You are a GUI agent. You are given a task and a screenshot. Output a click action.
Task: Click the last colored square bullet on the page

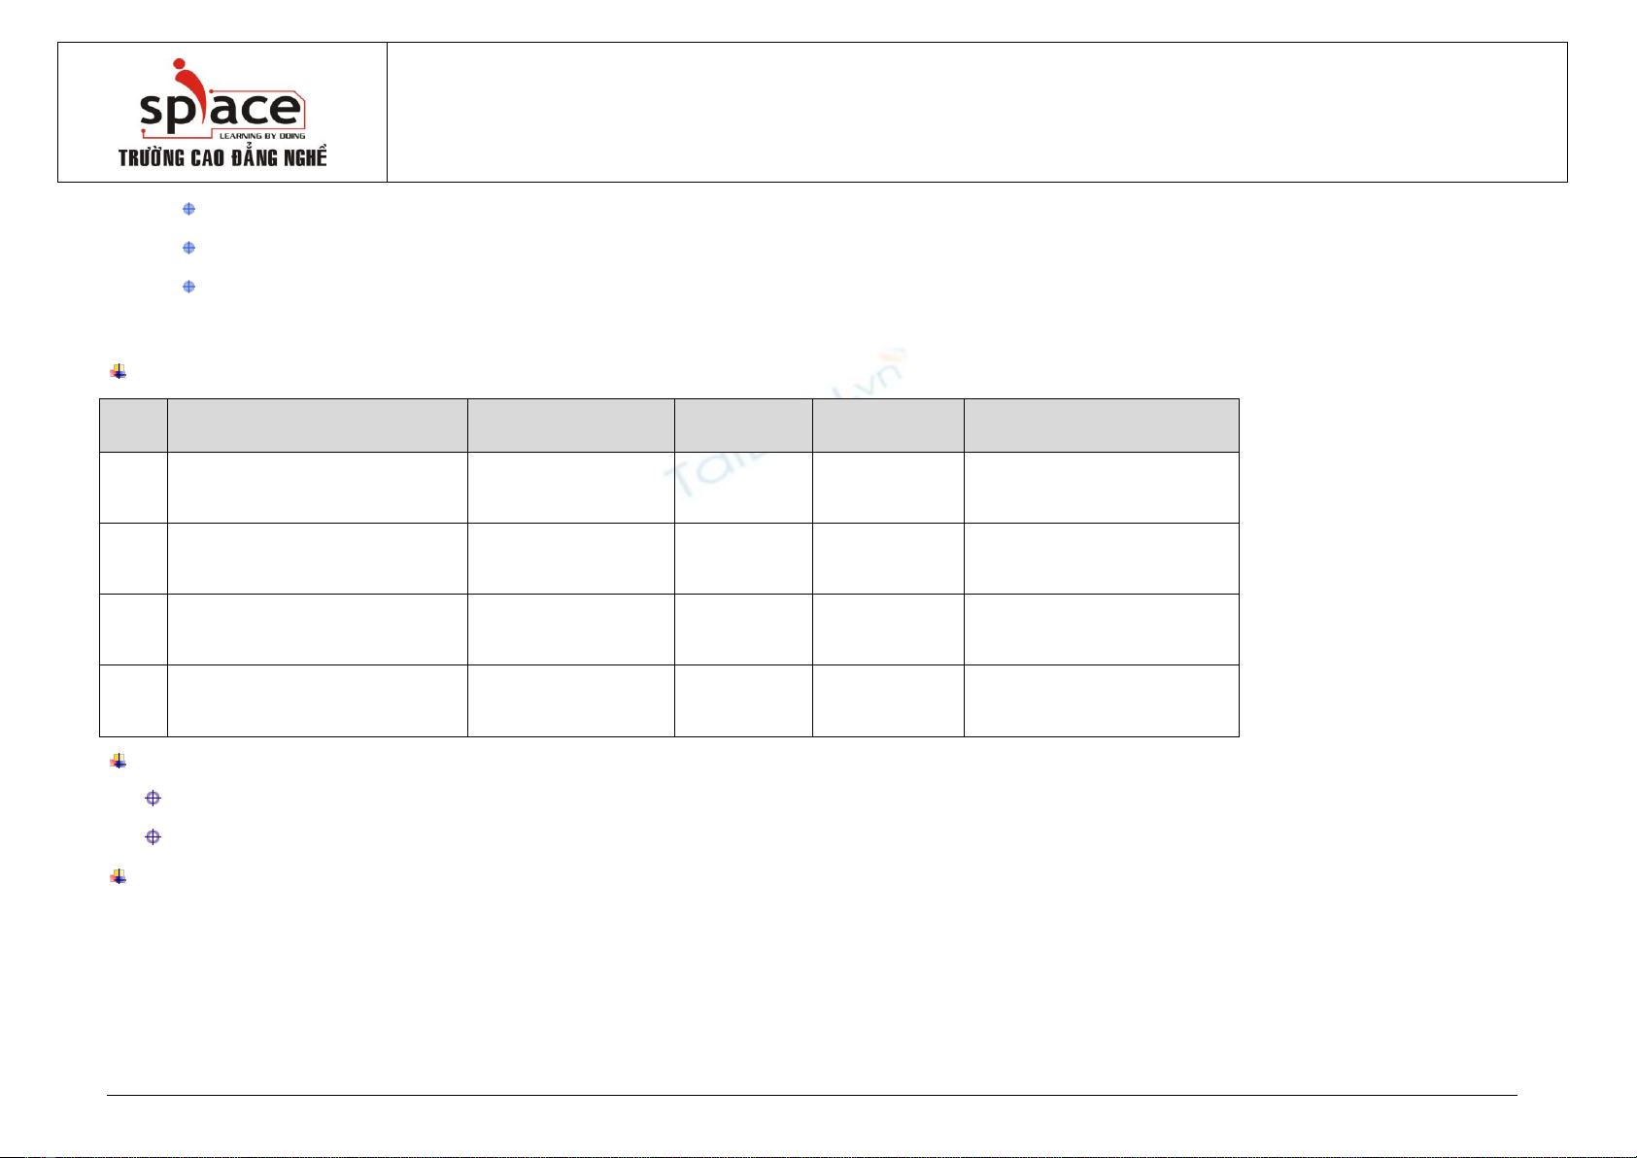(x=118, y=876)
